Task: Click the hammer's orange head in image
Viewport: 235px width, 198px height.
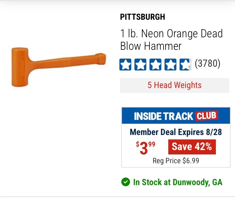Action: click(x=20, y=67)
